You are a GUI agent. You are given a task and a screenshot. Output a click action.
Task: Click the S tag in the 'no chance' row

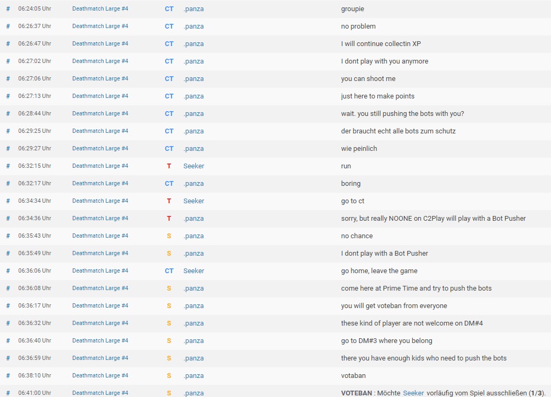coord(169,236)
